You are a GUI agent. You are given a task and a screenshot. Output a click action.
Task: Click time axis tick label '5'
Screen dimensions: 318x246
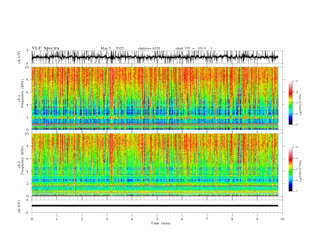click(157, 219)
